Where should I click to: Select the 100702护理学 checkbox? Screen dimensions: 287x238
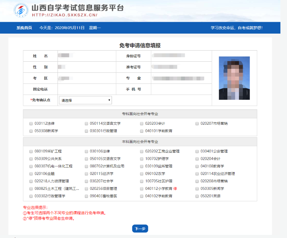click(142, 159)
